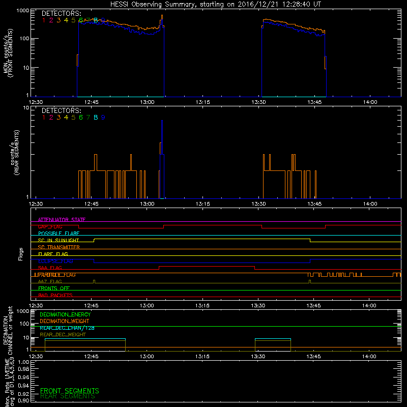This screenshot has height=407, width=407.
Task: Select detector 8 in the rear segments legend
Action: (x=96, y=118)
